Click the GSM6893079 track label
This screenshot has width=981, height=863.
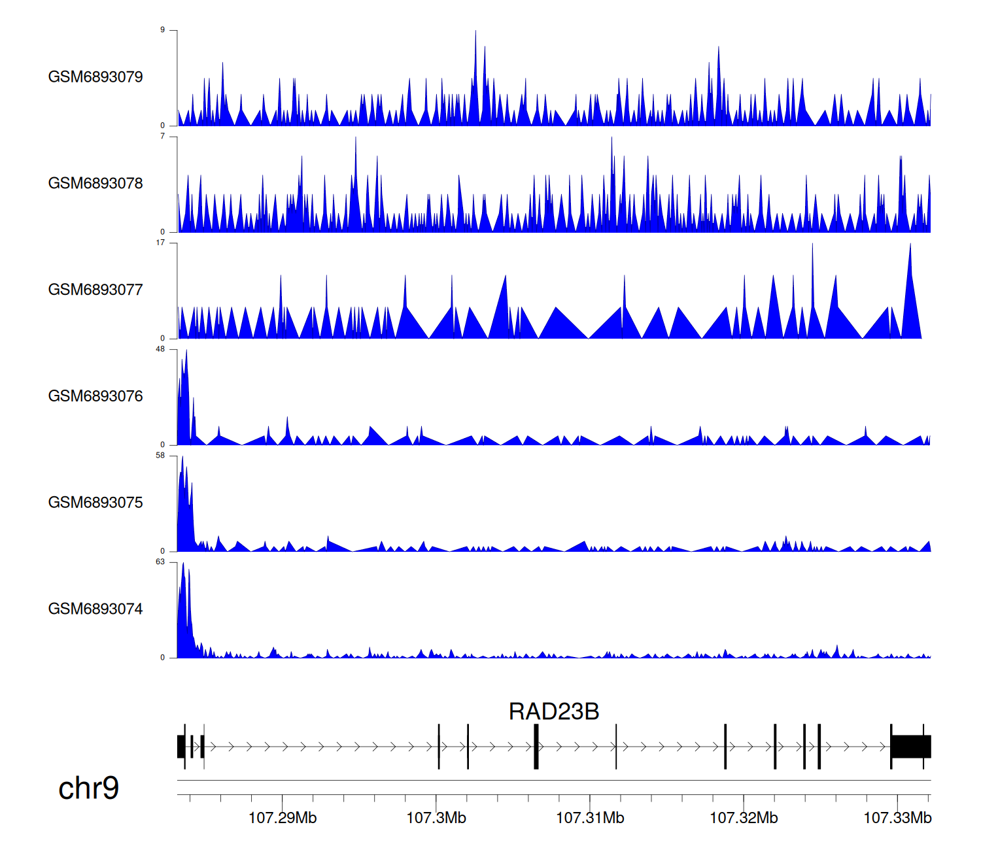point(95,77)
